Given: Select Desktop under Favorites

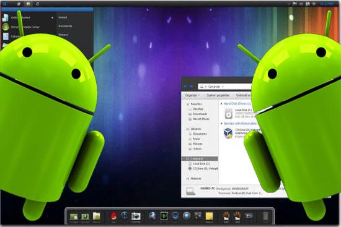Looking at the screenshot, I should pos(198,109).
